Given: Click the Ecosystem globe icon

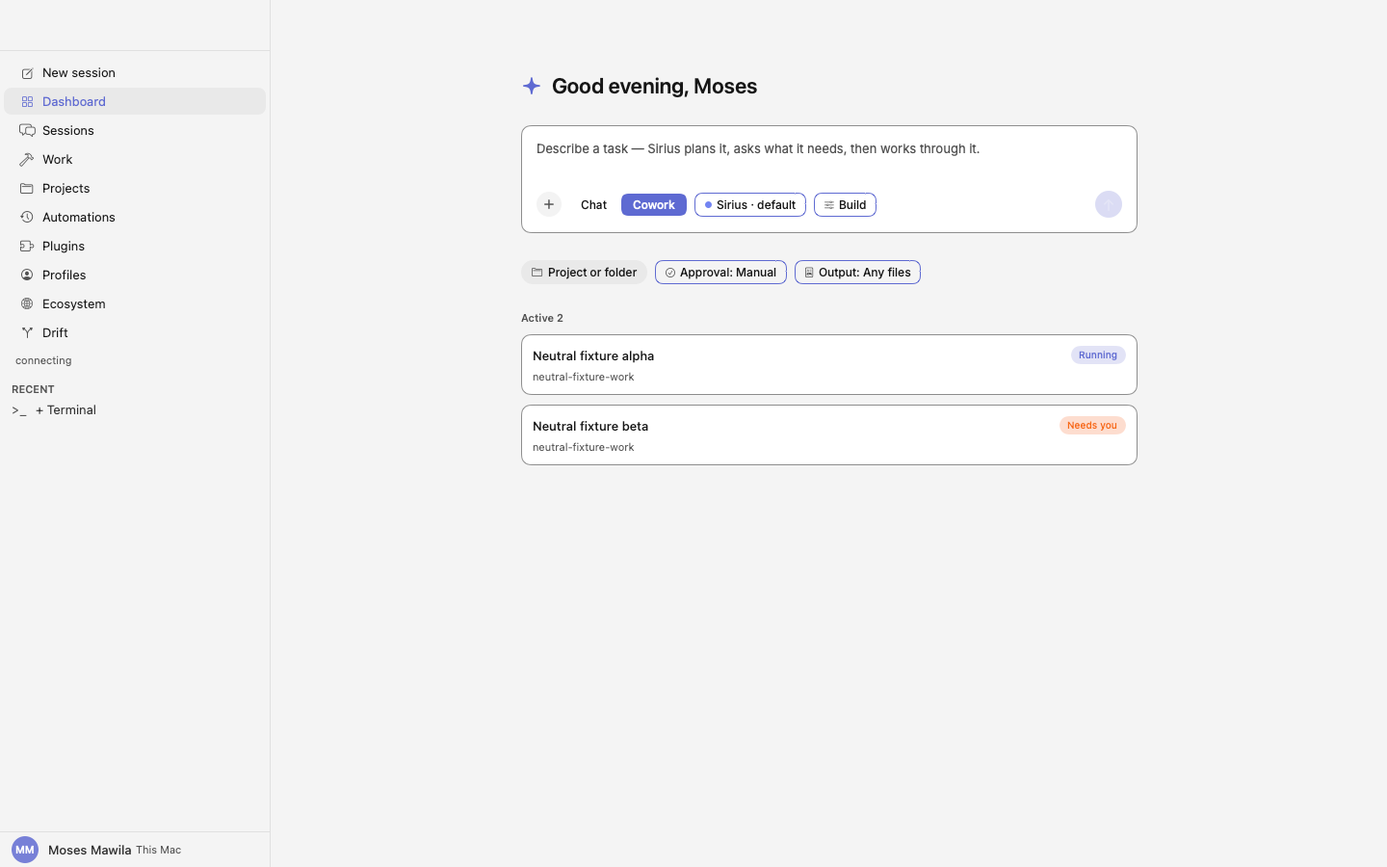Looking at the screenshot, I should 27,304.
